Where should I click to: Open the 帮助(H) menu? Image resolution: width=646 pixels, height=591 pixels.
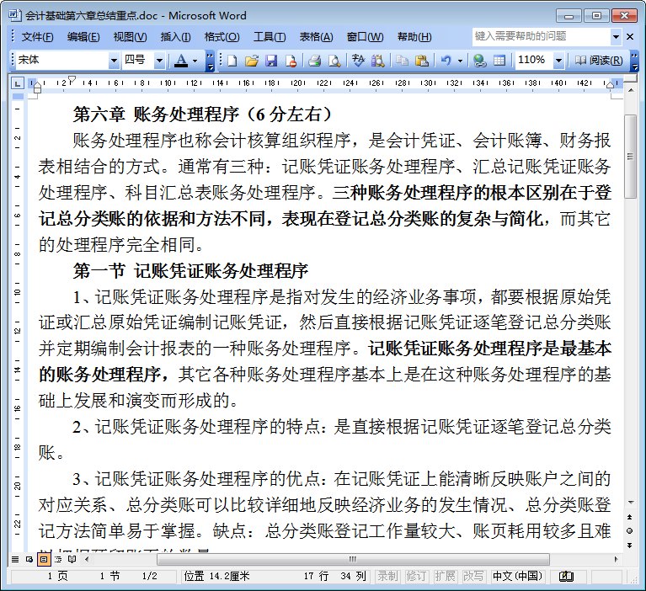[414, 37]
